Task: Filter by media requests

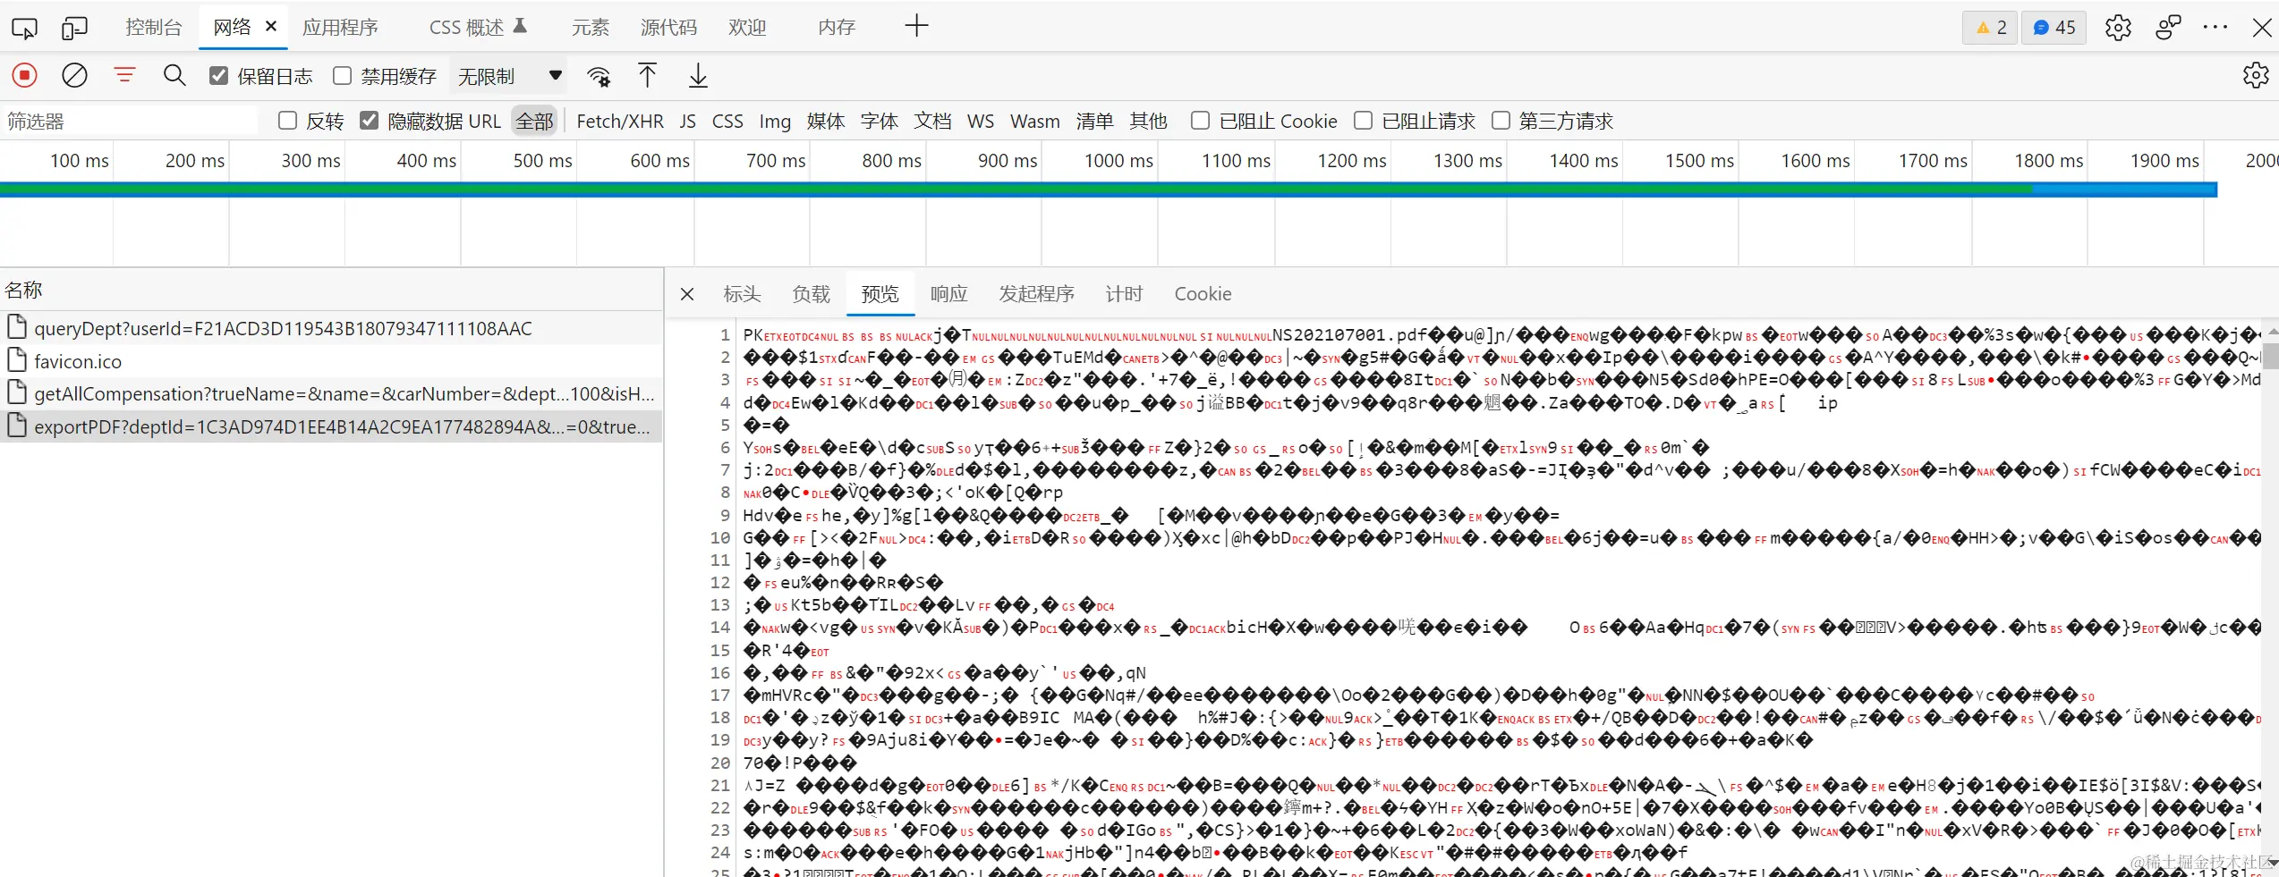Action: pyautogui.click(x=826, y=121)
